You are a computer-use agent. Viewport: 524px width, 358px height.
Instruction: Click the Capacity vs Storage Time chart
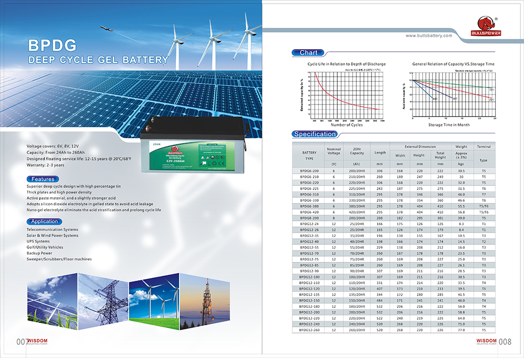point(449,95)
